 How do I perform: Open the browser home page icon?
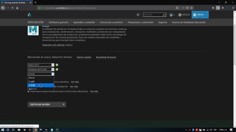tap(17, 8)
